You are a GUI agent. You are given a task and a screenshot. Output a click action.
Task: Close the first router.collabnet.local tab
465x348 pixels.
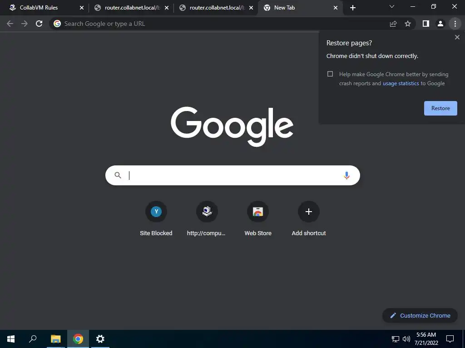click(x=167, y=8)
